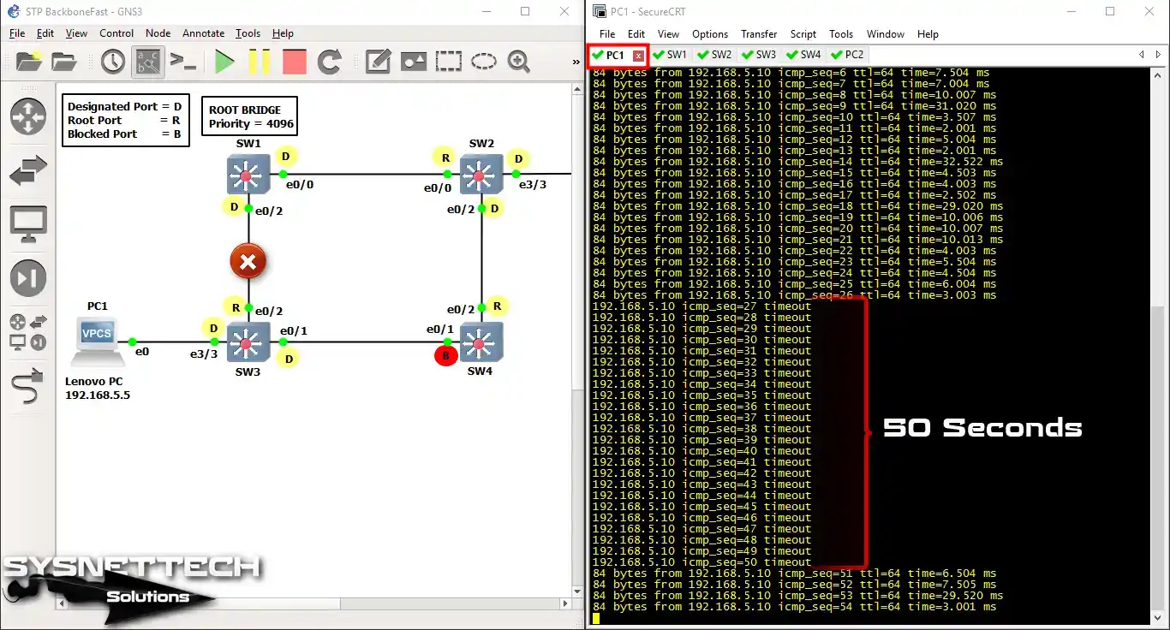Close the PC1 session tab
The width and height of the screenshot is (1170, 630).
click(x=638, y=56)
